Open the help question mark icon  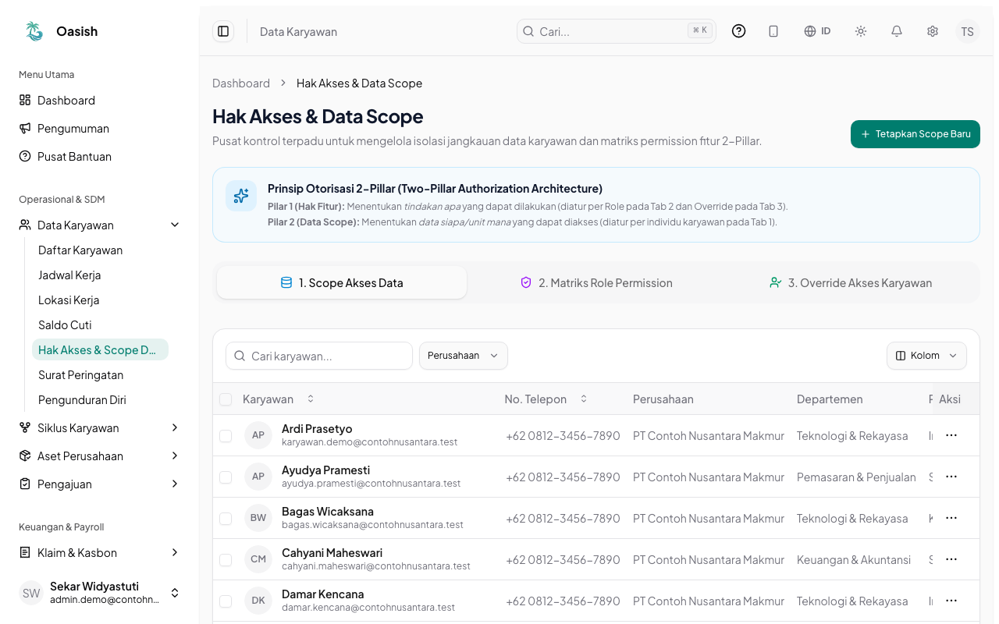pyautogui.click(x=738, y=31)
